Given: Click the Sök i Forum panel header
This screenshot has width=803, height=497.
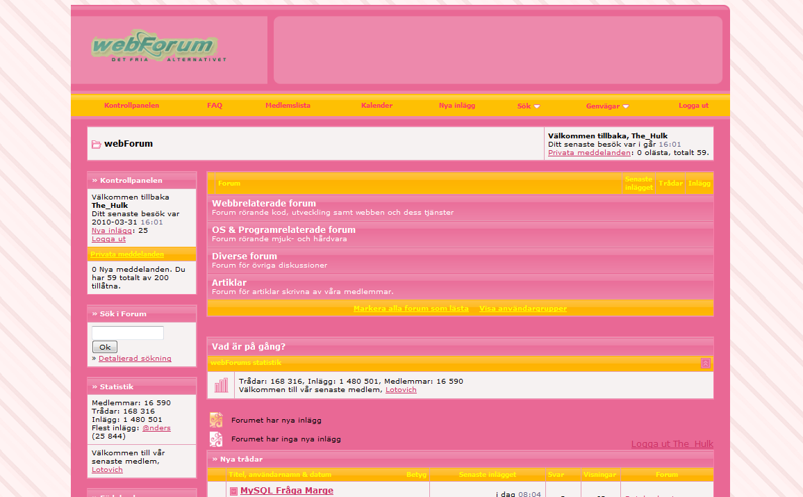Looking at the screenshot, I should click(x=142, y=314).
